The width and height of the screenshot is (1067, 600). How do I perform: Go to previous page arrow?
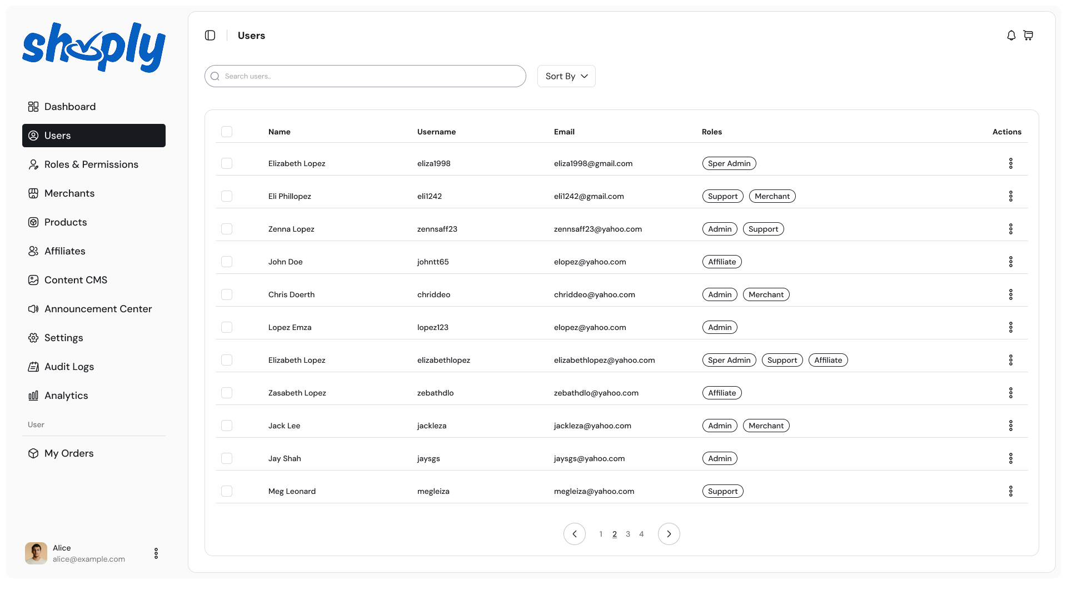575,534
